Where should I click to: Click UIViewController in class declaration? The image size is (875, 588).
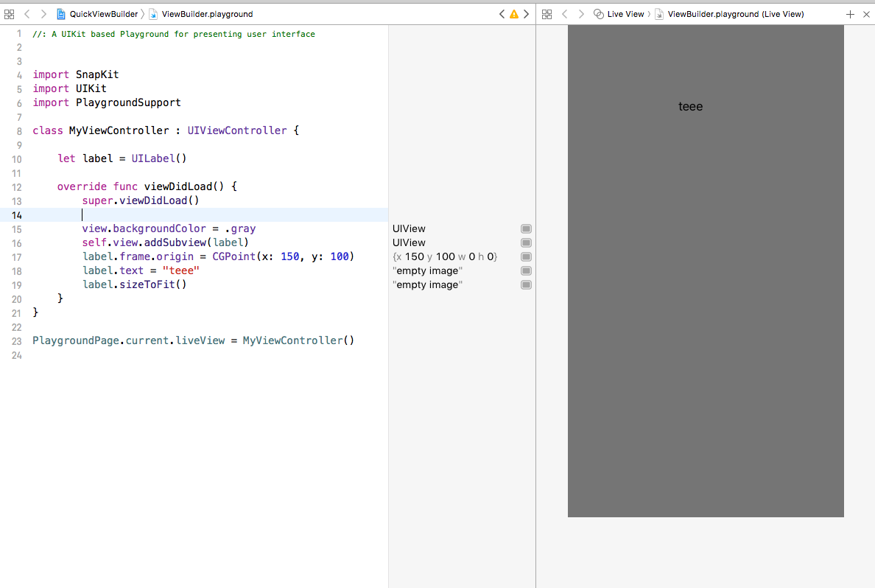pos(237,130)
